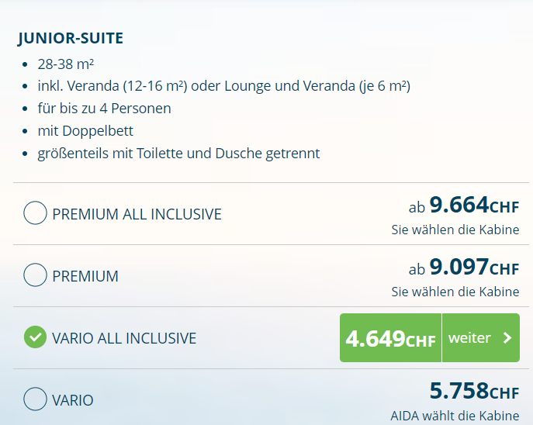Click the 9.664 CHF price
533x425 pixels.
(474, 205)
